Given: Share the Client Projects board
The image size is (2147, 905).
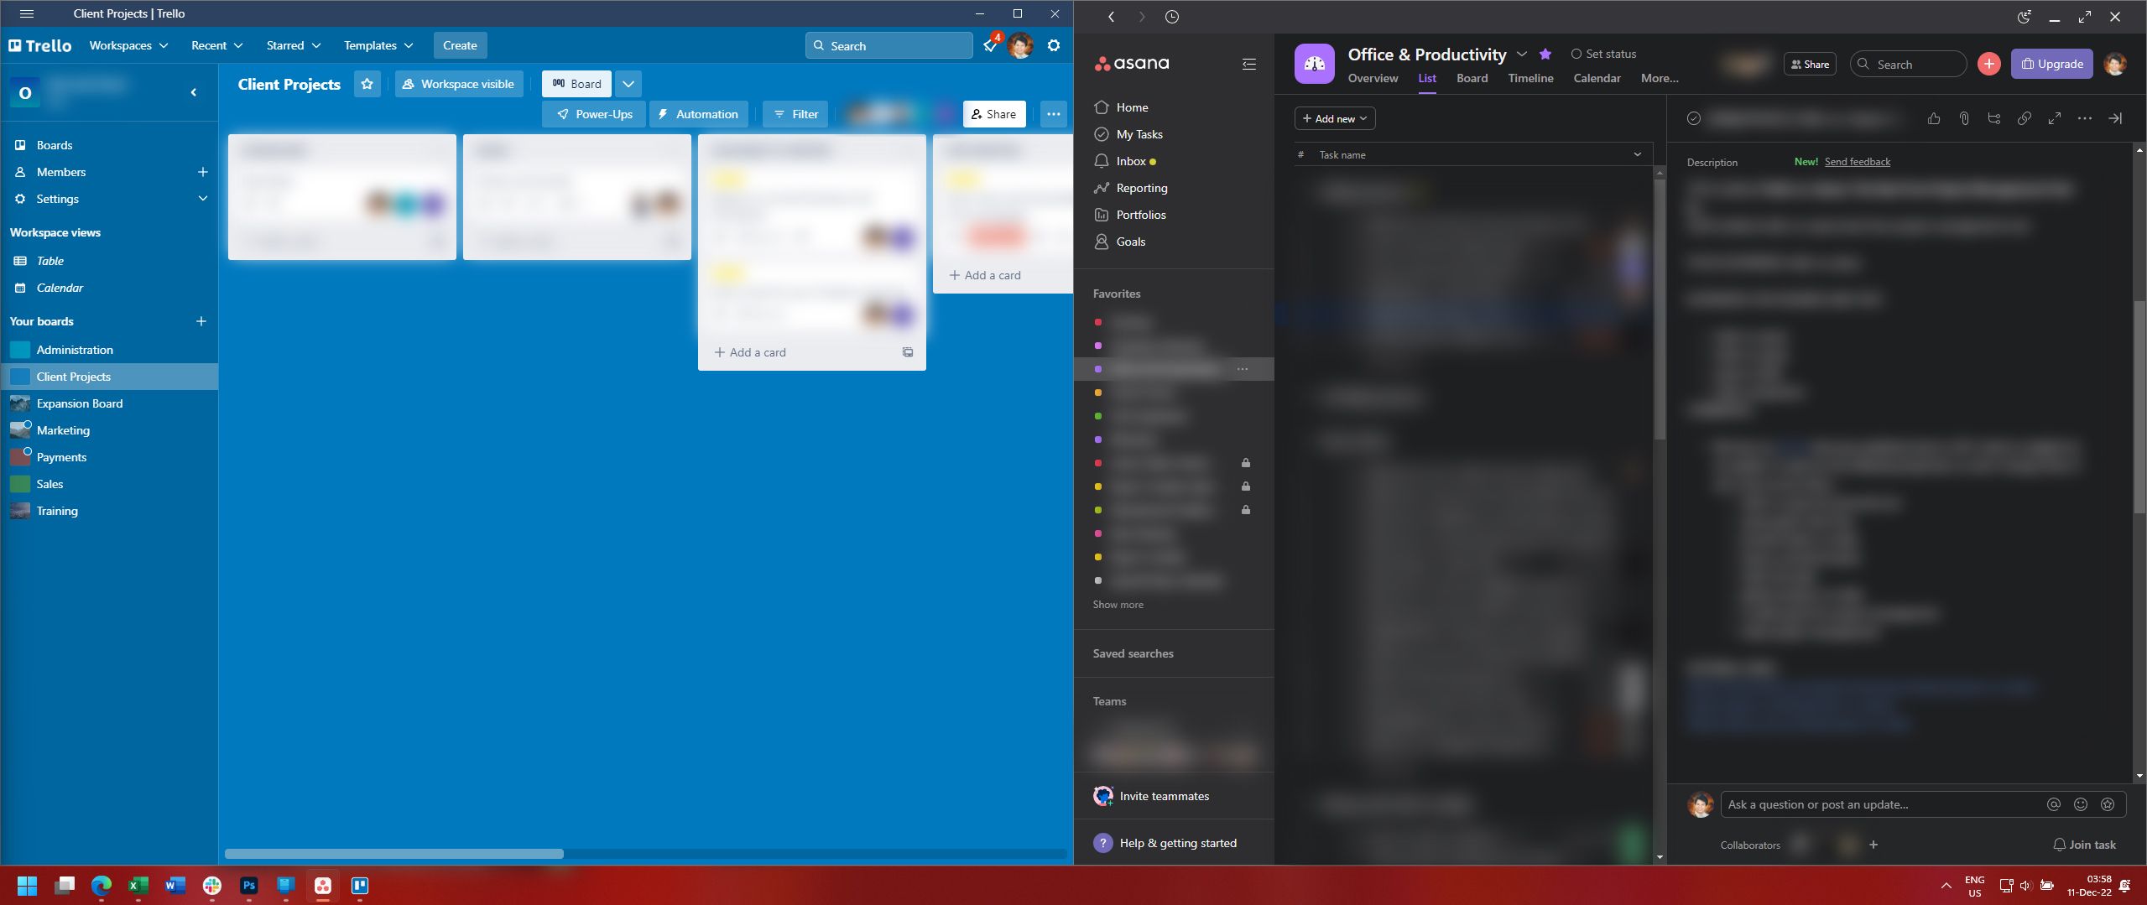Looking at the screenshot, I should 994,114.
